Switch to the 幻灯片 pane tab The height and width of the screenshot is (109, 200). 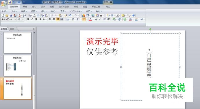(x=4, y=29)
